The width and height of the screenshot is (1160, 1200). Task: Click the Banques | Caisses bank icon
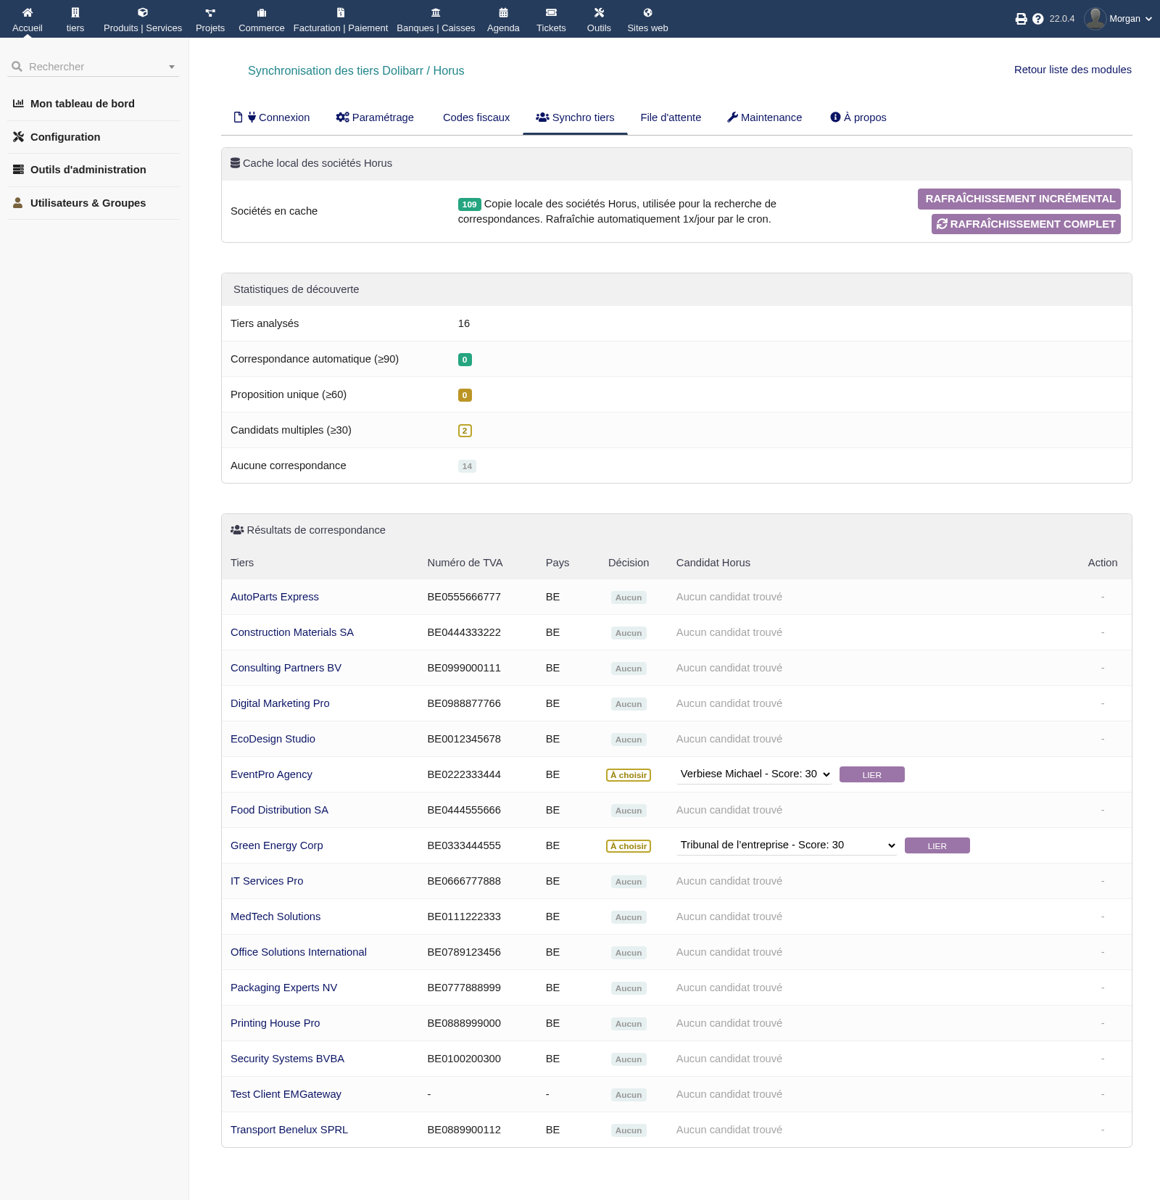(436, 12)
